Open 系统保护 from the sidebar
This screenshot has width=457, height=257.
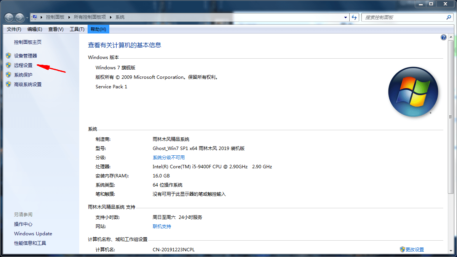pos(23,75)
